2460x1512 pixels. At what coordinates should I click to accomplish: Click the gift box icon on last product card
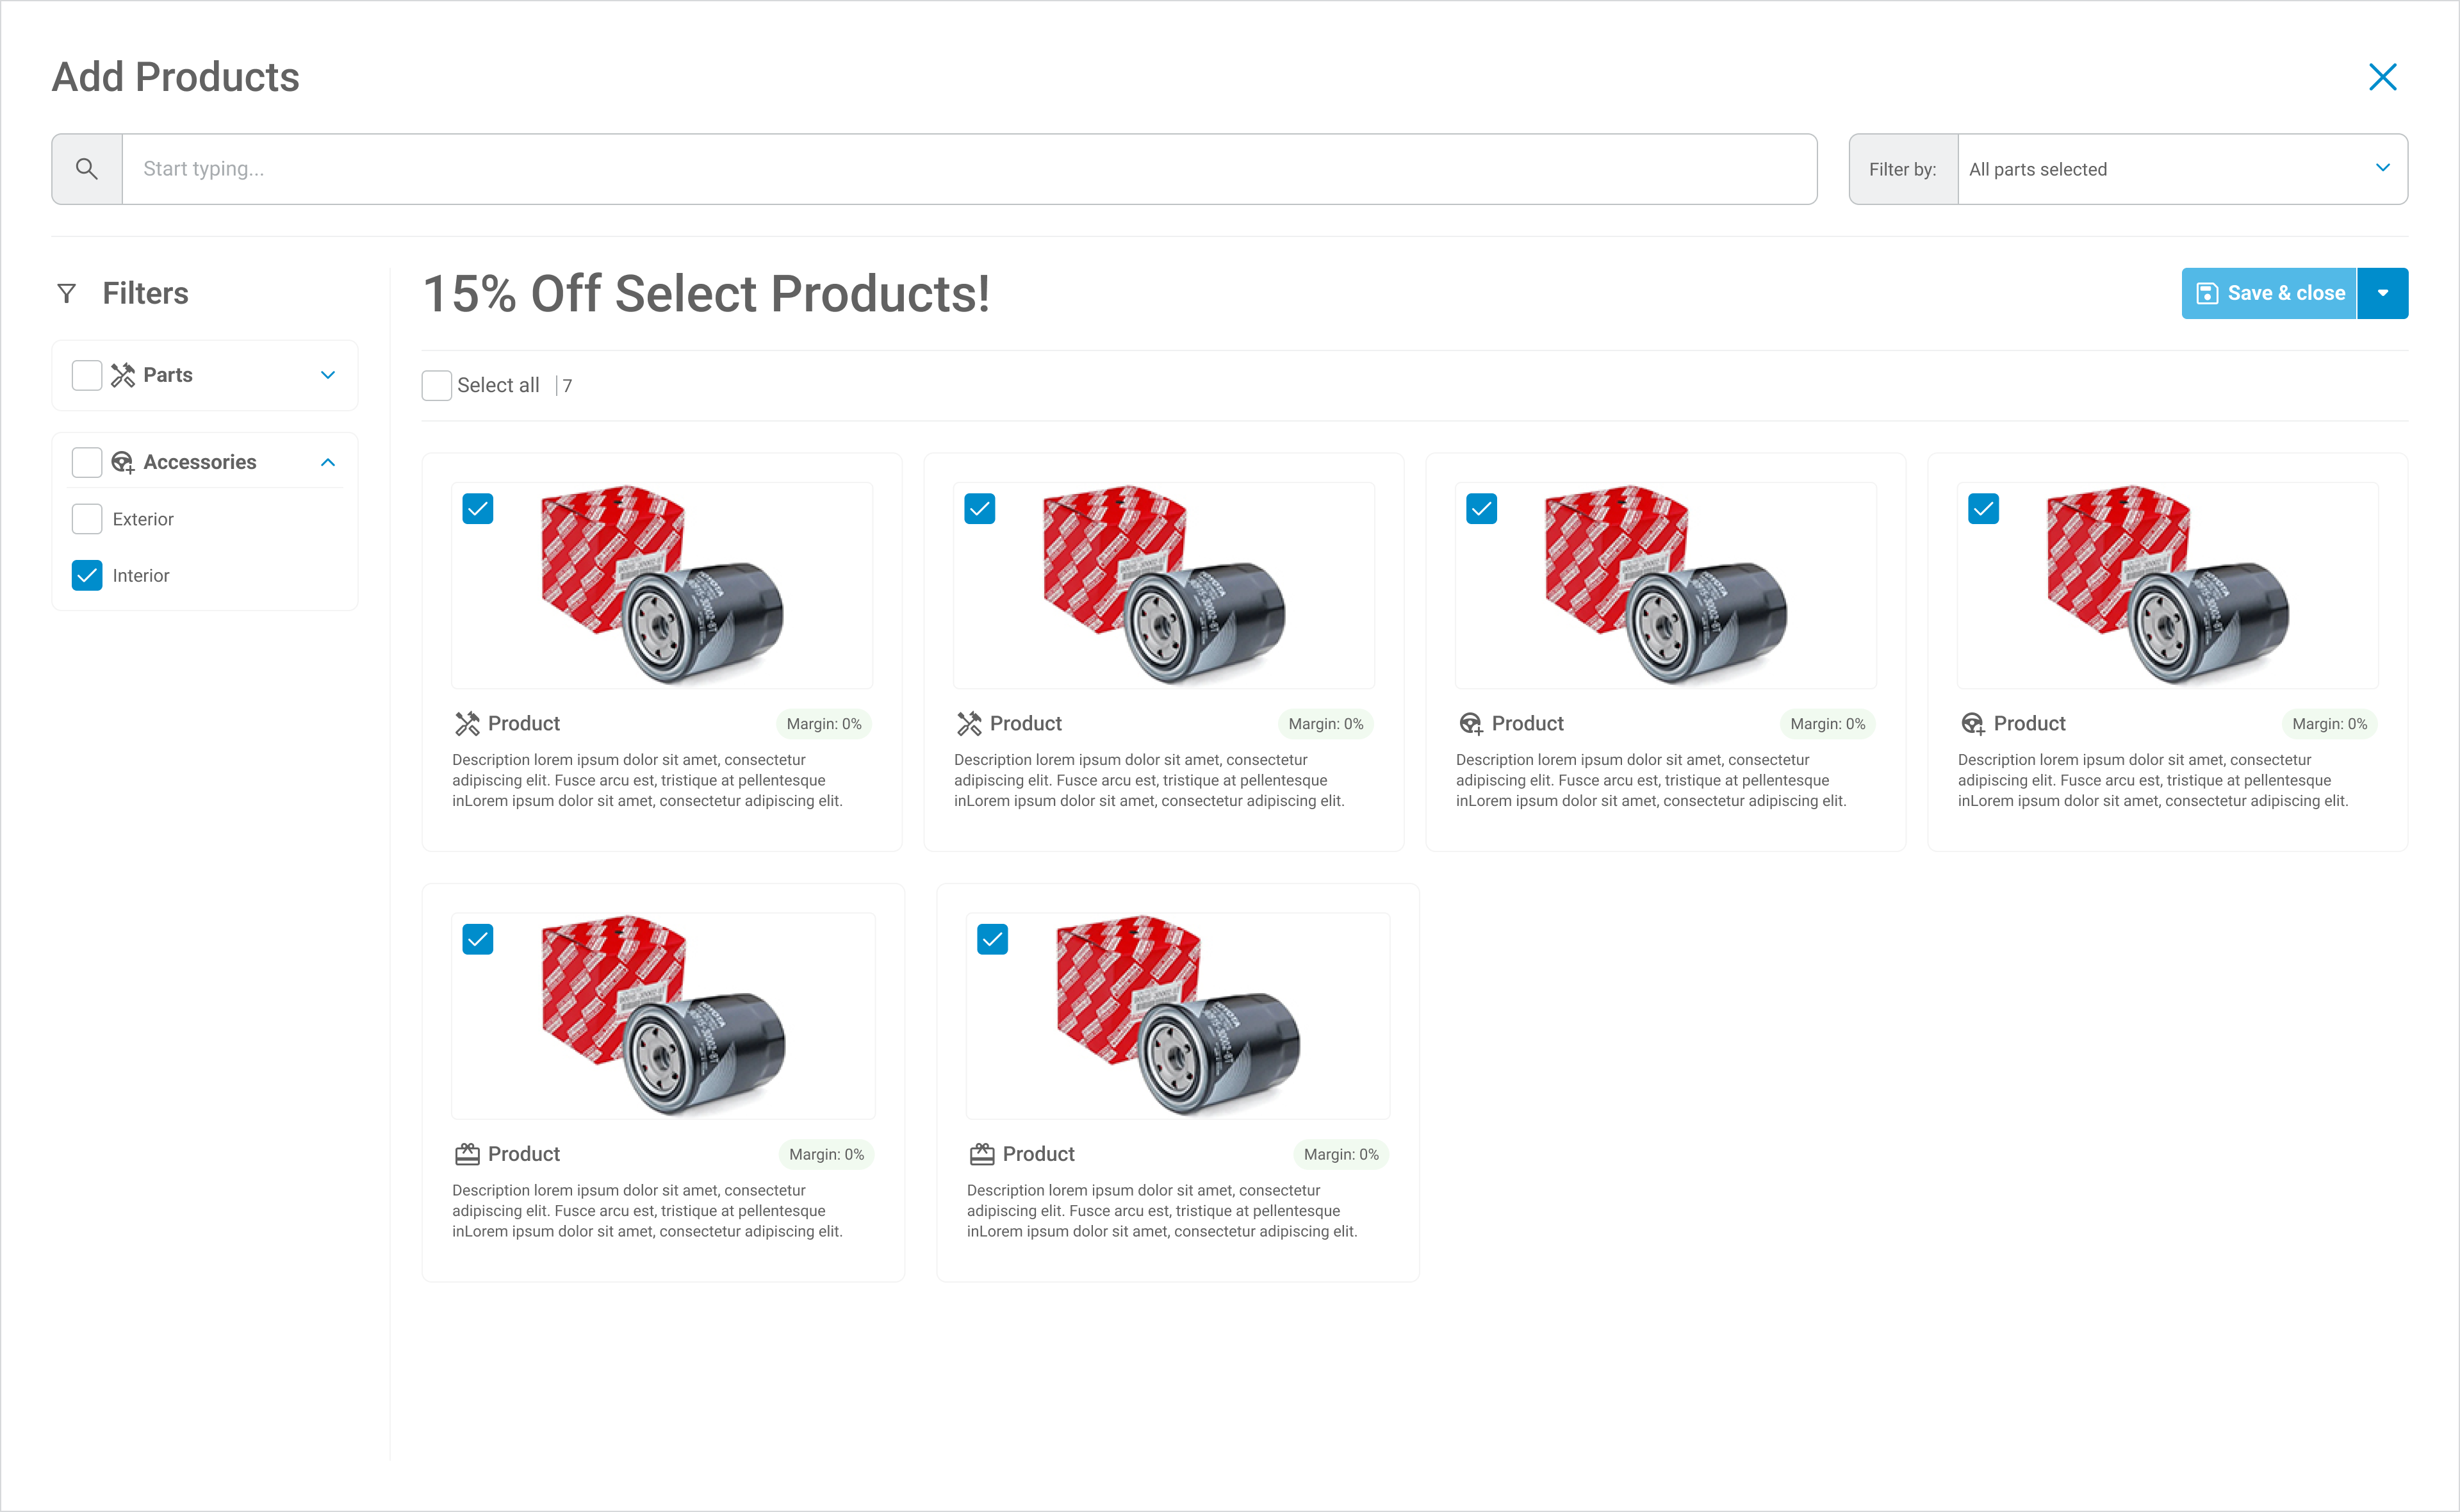(981, 1154)
